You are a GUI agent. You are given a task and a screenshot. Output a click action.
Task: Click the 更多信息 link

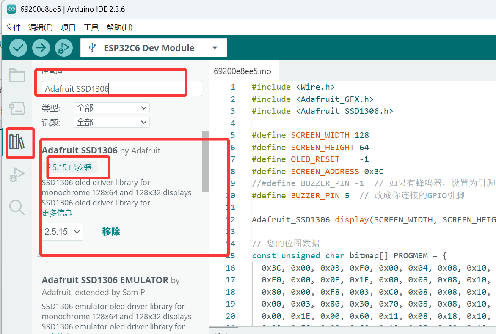click(57, 213)
